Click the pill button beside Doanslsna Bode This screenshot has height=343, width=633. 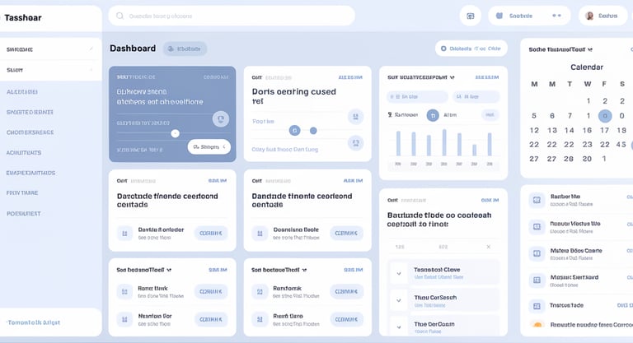click(346, 234)
